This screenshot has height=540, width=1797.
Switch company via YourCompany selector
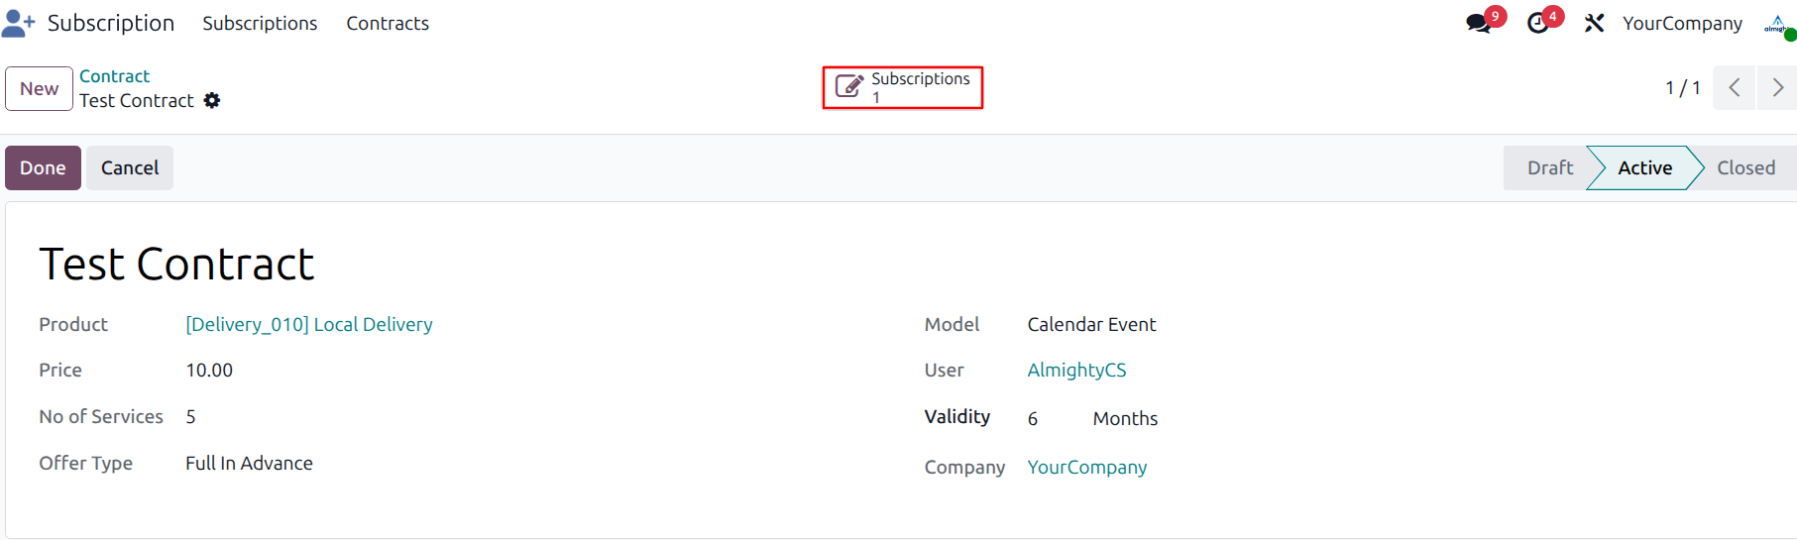coord(1682,23)
